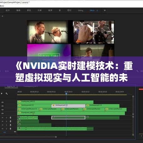Mute the first audio track
143x143 pixels.
click(3, 118)
